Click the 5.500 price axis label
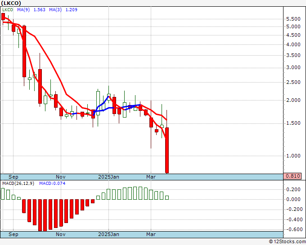306x245 pixels. coord(293,19)
